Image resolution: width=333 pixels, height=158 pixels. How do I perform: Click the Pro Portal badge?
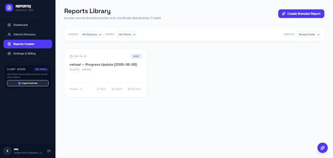point(41,69)
